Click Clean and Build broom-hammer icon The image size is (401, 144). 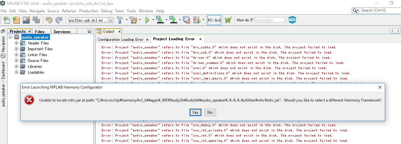pyautogui.click(x=133, y=20)
